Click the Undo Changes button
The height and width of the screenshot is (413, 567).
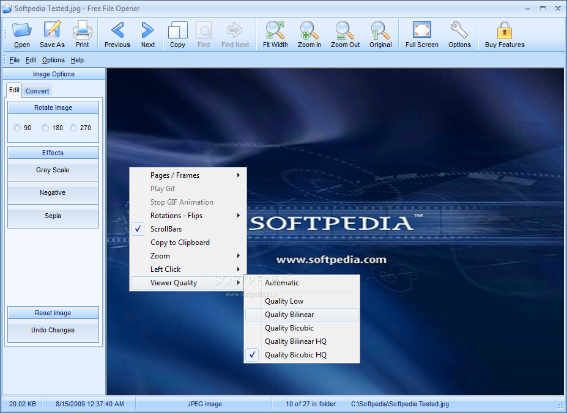[53, 331]
